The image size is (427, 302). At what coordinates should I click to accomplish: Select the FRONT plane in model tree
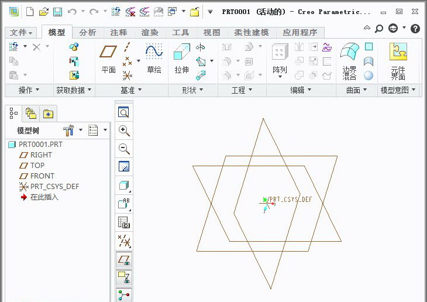point(42,176)
